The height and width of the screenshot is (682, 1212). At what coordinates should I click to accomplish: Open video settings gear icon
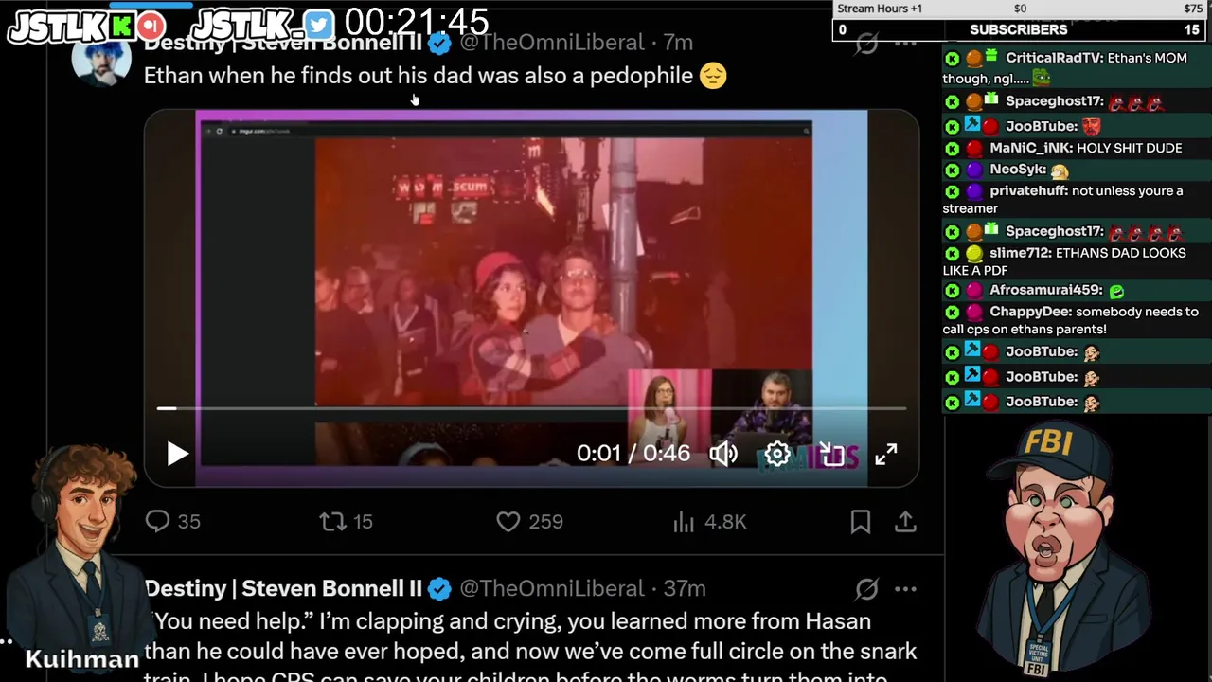(777, 454)
